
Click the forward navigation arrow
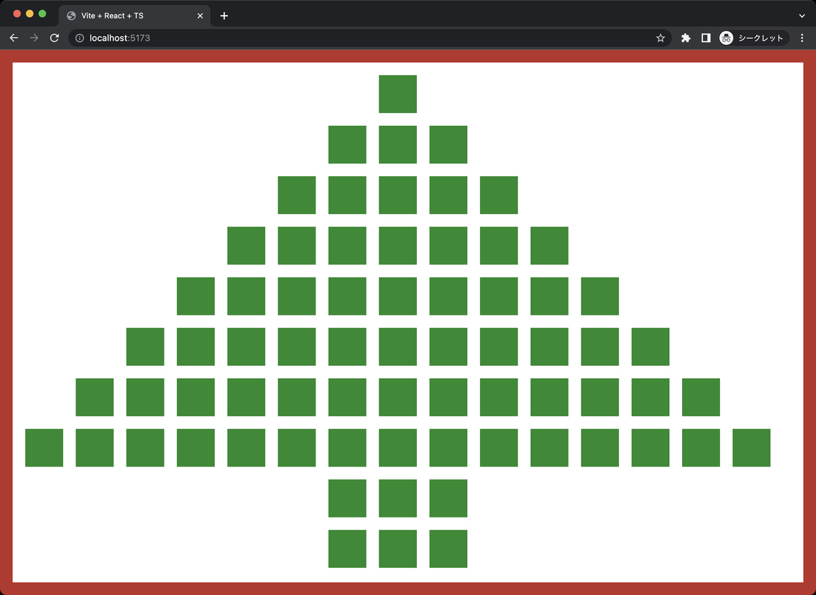pyautogui.click(x=34, y=38)
